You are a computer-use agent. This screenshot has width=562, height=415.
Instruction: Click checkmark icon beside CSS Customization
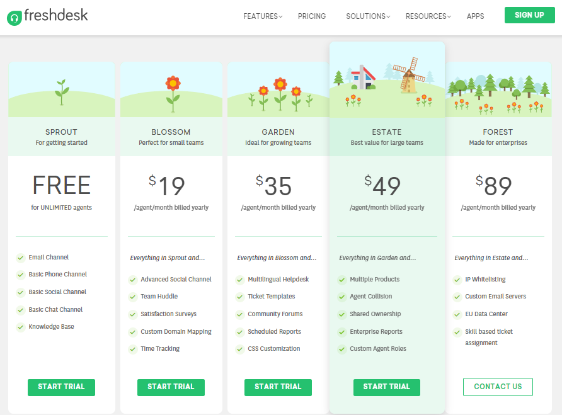(240, 349)
